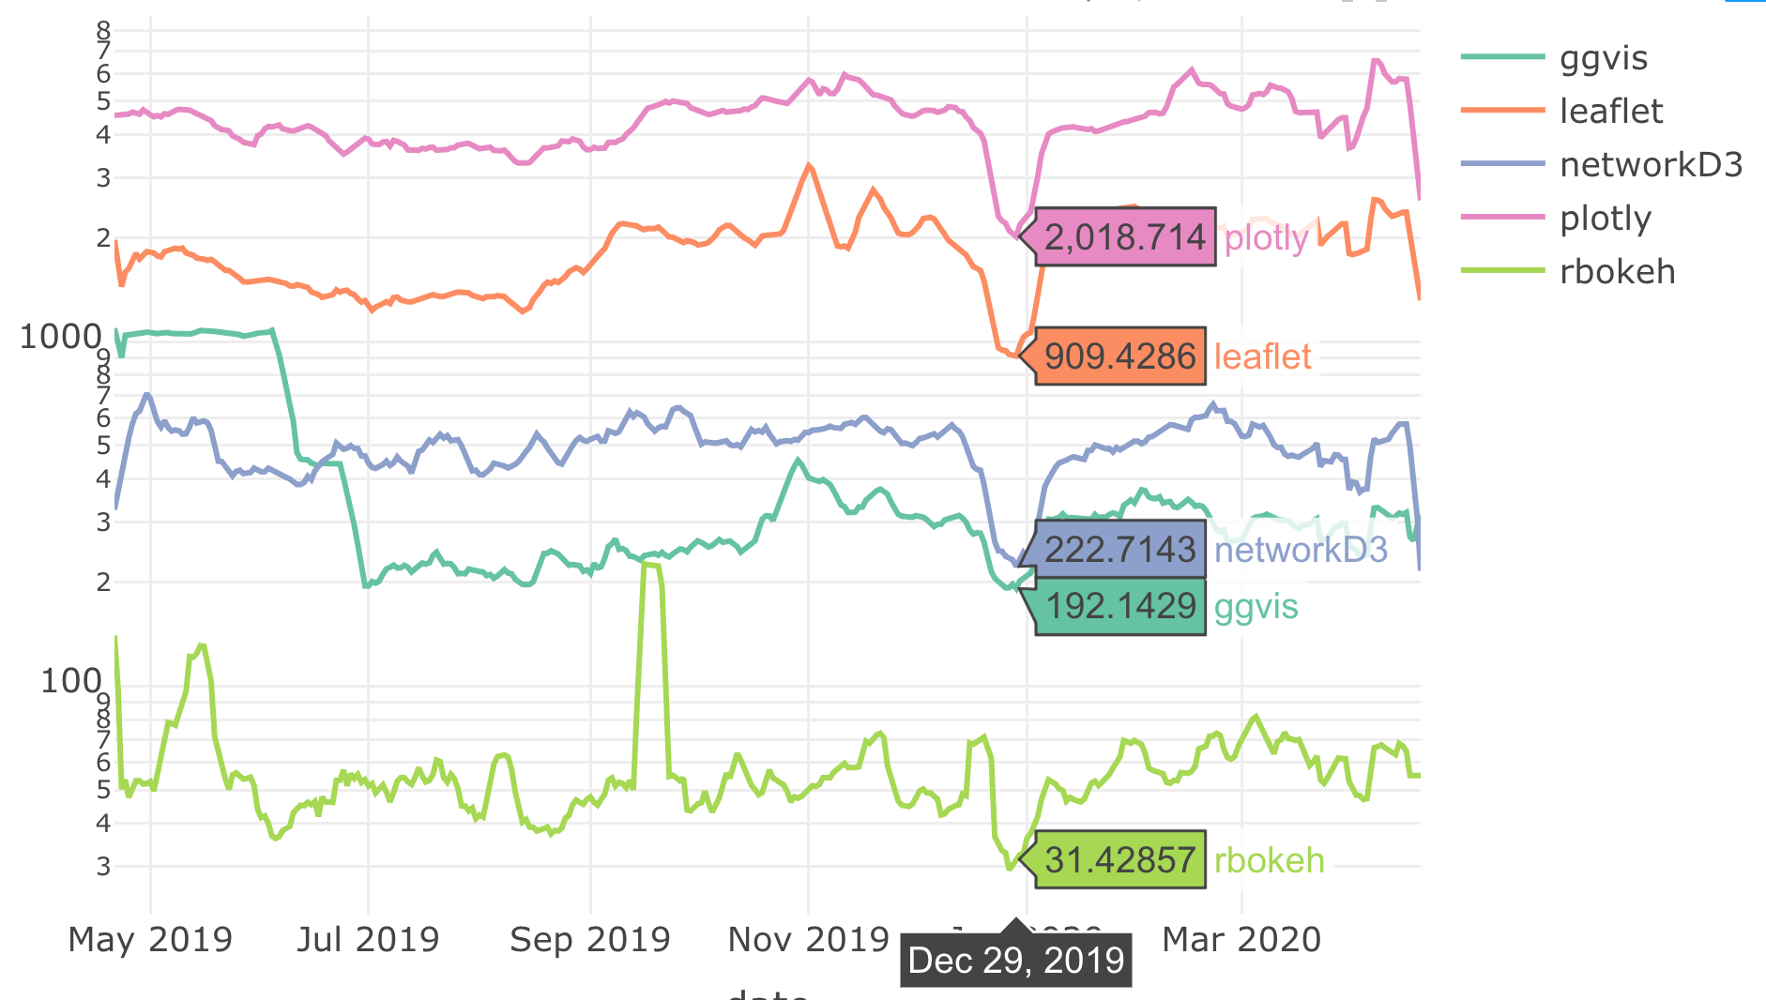The height and width of the screenshot is (1000, 1766).
Task: Click the green ggvis legend line swatch
Action: tap(1502, 57)
